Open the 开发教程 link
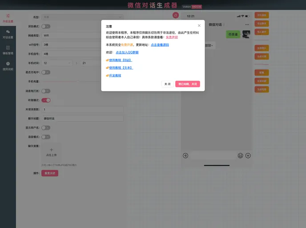Viewport: 306px width, 228px height. 115,75
